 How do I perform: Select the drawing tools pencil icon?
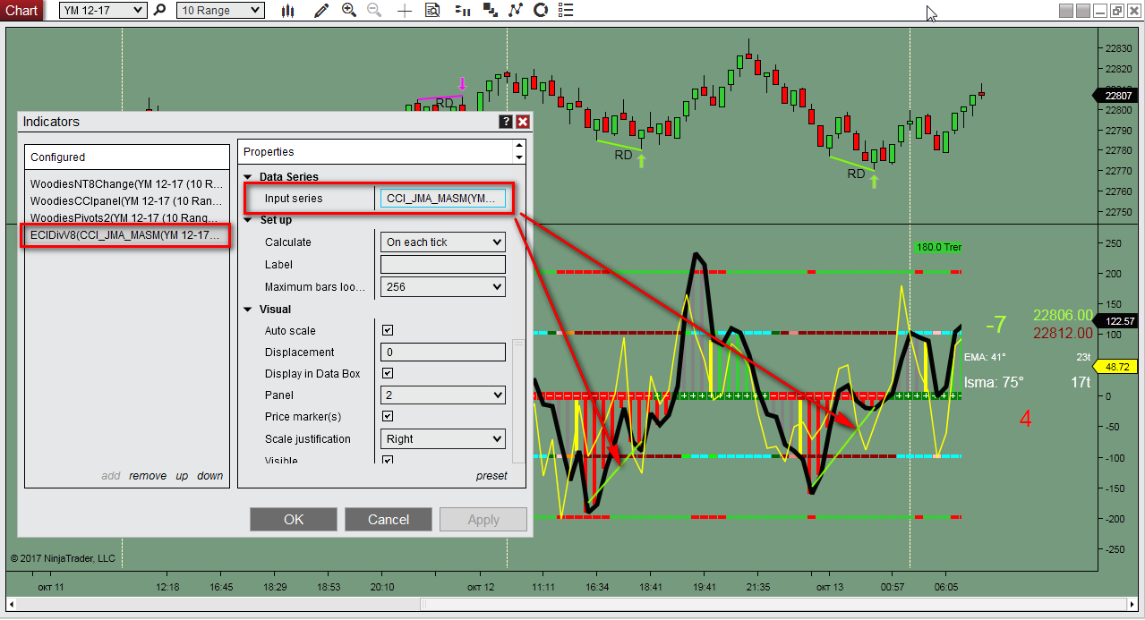[322, 11]
